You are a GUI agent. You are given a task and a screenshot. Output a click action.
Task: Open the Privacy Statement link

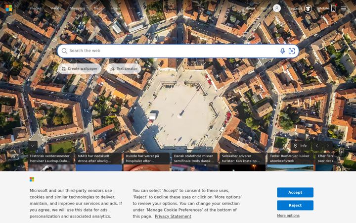(173, 217)
